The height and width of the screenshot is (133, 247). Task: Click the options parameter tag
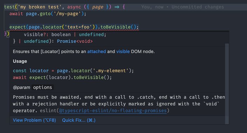pyautogui.click(x=42, y=87)
